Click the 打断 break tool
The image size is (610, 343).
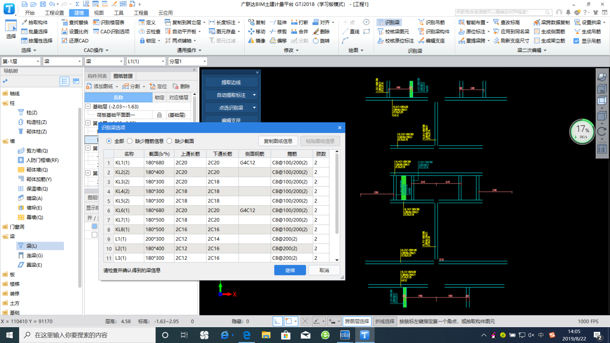300,22
